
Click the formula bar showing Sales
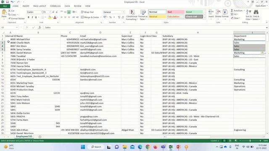[154, 27]
